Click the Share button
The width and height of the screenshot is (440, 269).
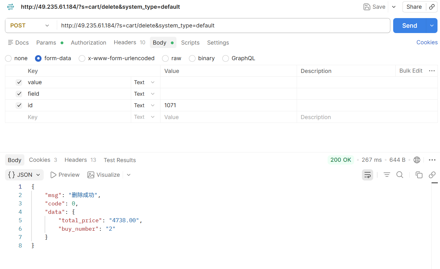tap(414, 7)
